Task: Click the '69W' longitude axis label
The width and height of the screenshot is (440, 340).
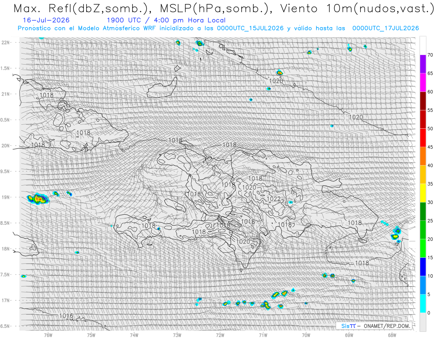Action: point(349,334)
